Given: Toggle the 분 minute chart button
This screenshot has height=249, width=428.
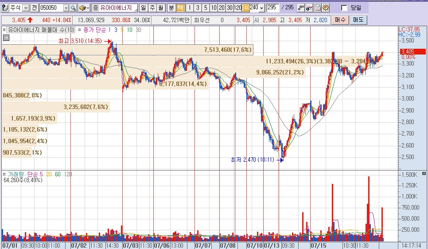Looking at the screenshot, I should click(171, 8).
